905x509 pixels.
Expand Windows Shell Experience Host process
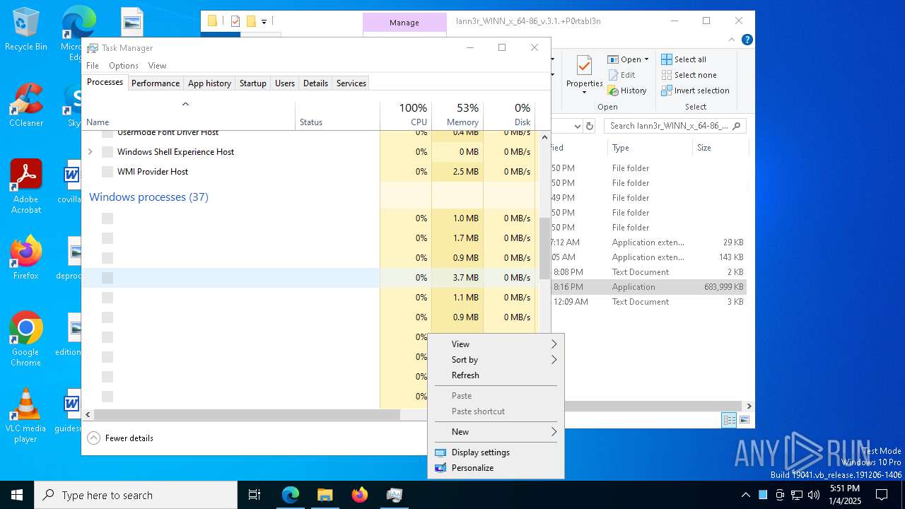tap(90, 152)
